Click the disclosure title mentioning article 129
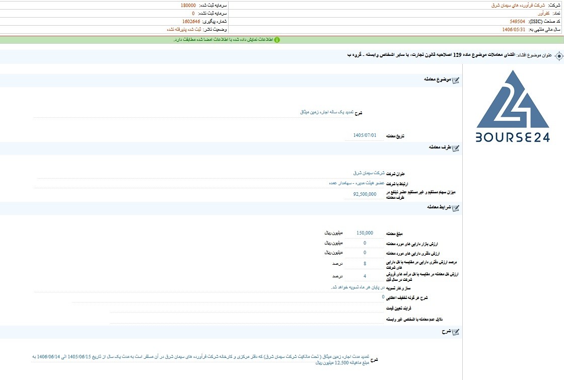The image size is (564, 380). click(431, 55)
